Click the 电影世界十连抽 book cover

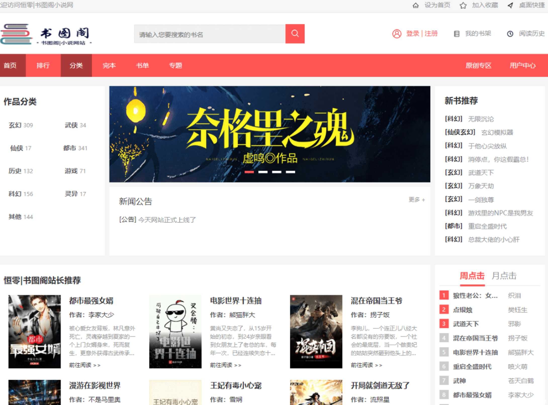(x=175, y=332)
